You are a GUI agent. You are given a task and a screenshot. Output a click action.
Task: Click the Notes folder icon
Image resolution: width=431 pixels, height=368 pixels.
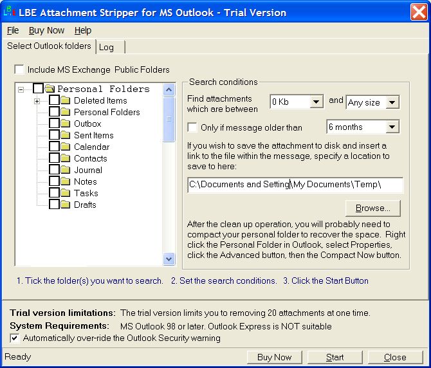click(66, 181)
